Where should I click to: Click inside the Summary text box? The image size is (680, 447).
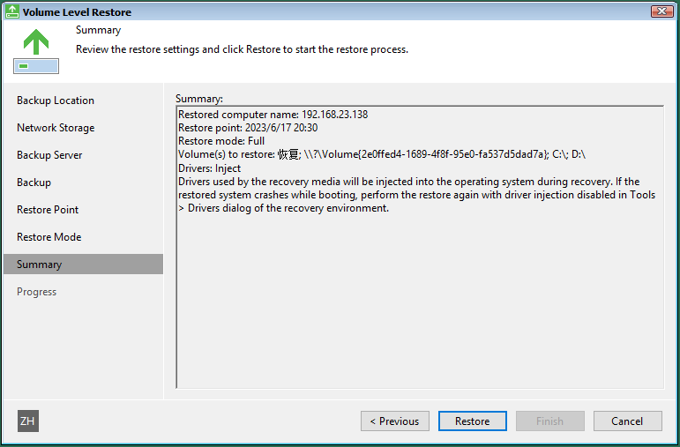420,294
